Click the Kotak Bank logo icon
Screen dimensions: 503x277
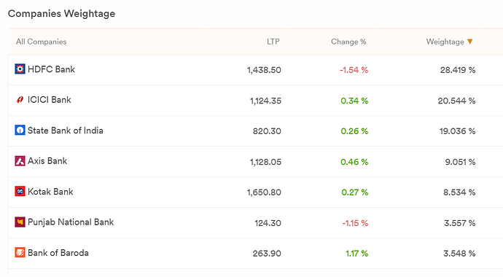coord(20,192)
